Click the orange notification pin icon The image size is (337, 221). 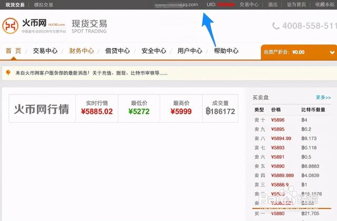point(8,73)
